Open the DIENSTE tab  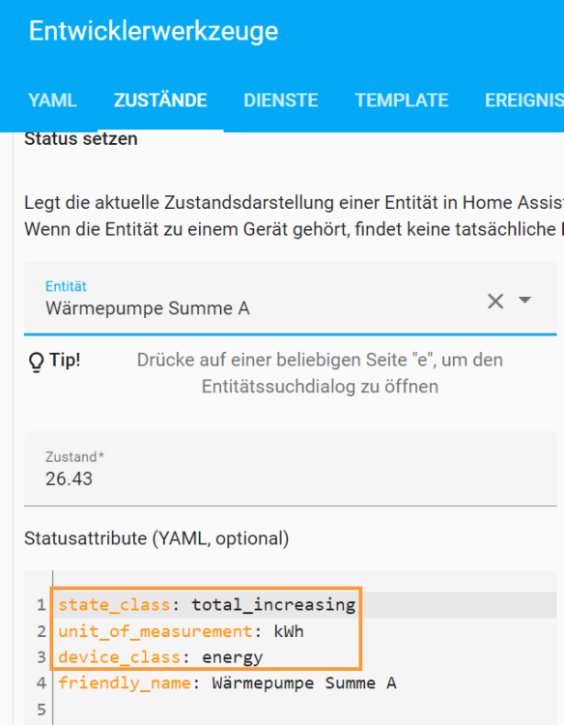281,101
